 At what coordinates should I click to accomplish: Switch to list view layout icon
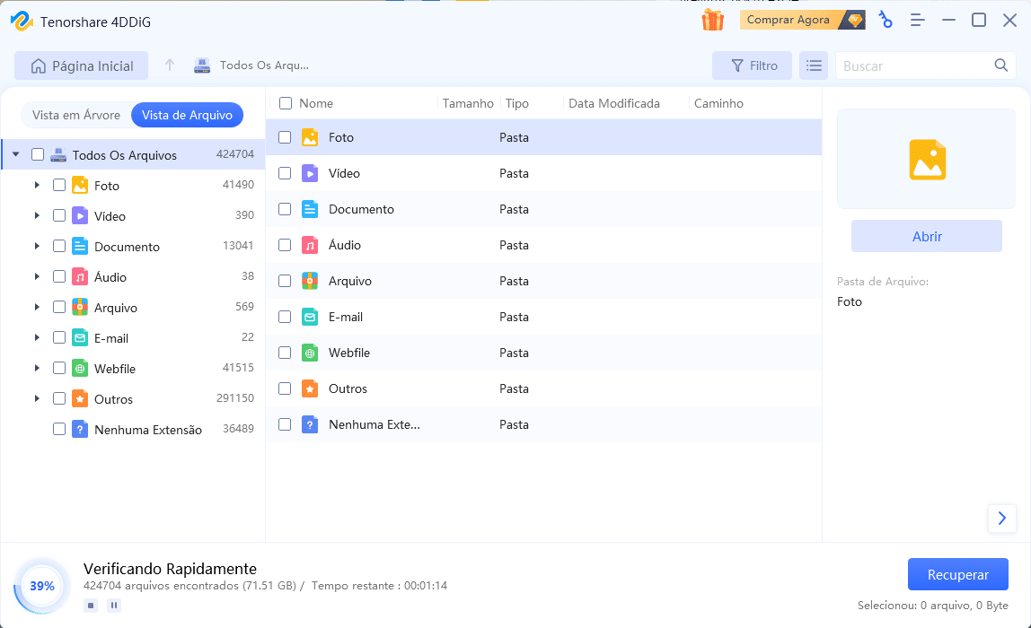click(x=814, y=65)
